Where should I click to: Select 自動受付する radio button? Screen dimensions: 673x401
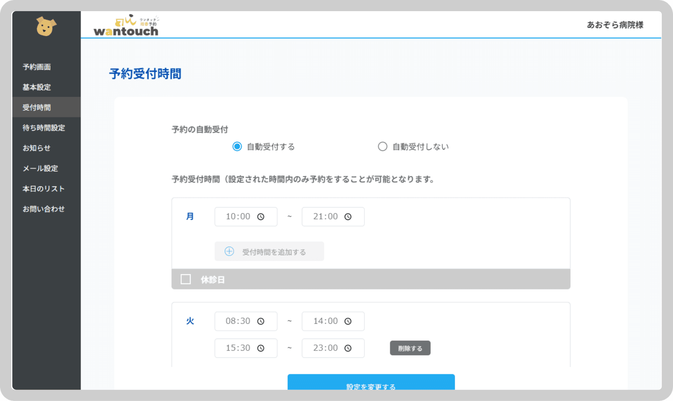(x=237, y=147)
